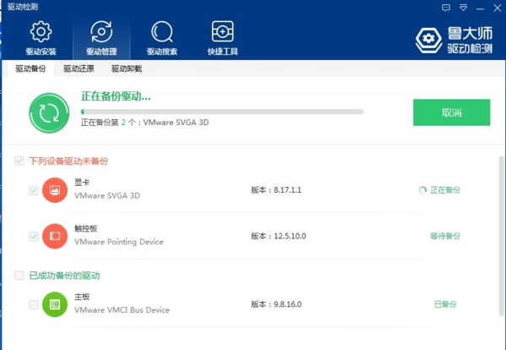Click the backup progress bar
This screenshot has height=350, width=506.
tap(222, 112)
